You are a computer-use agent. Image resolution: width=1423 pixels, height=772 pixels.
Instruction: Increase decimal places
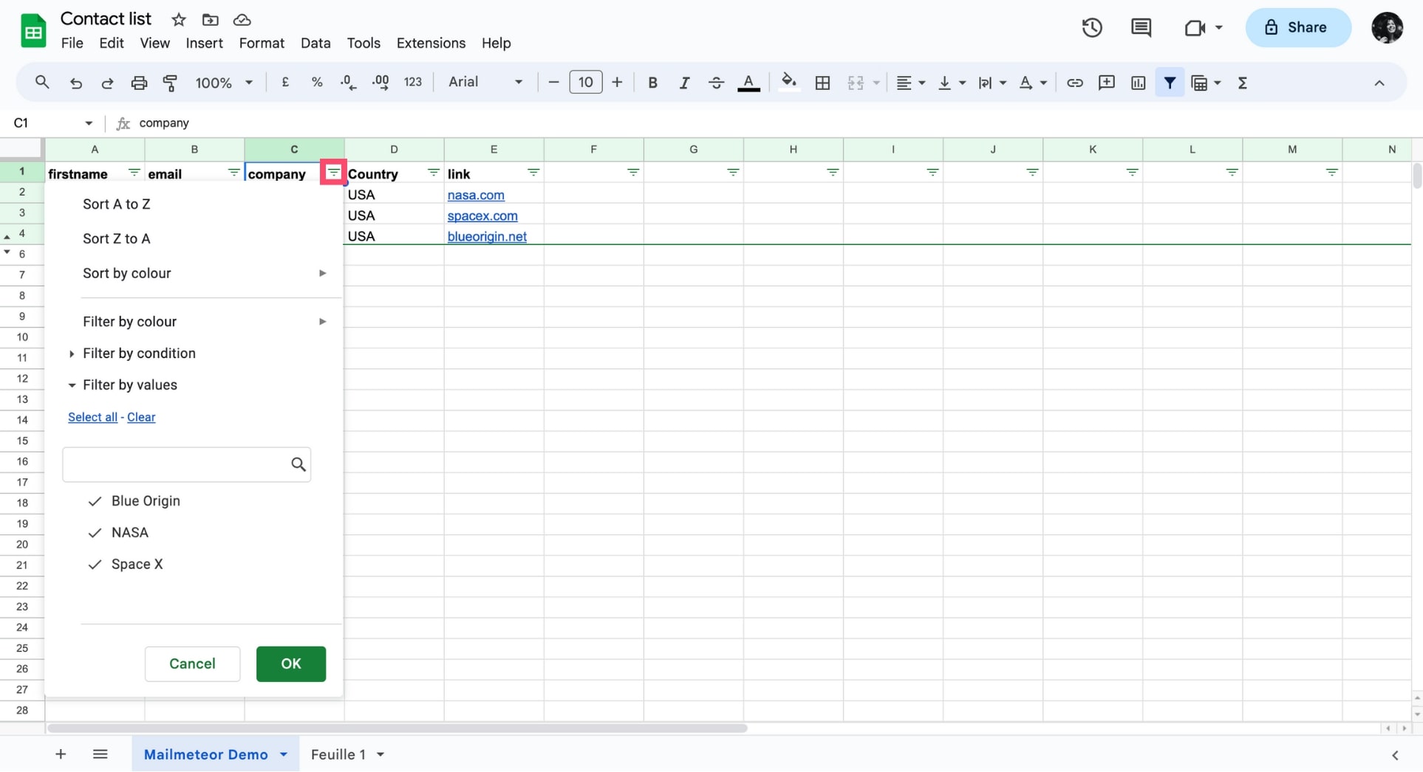[x=381, y=83]
